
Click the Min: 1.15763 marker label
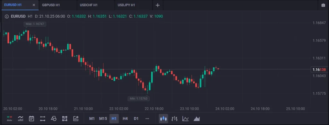tap(138, 98)
